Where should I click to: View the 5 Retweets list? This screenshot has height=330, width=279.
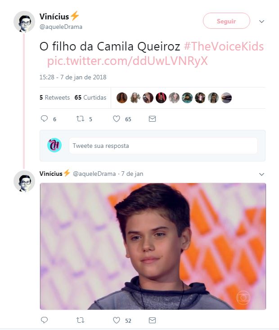pyautogui.click(x=54, y=97)
